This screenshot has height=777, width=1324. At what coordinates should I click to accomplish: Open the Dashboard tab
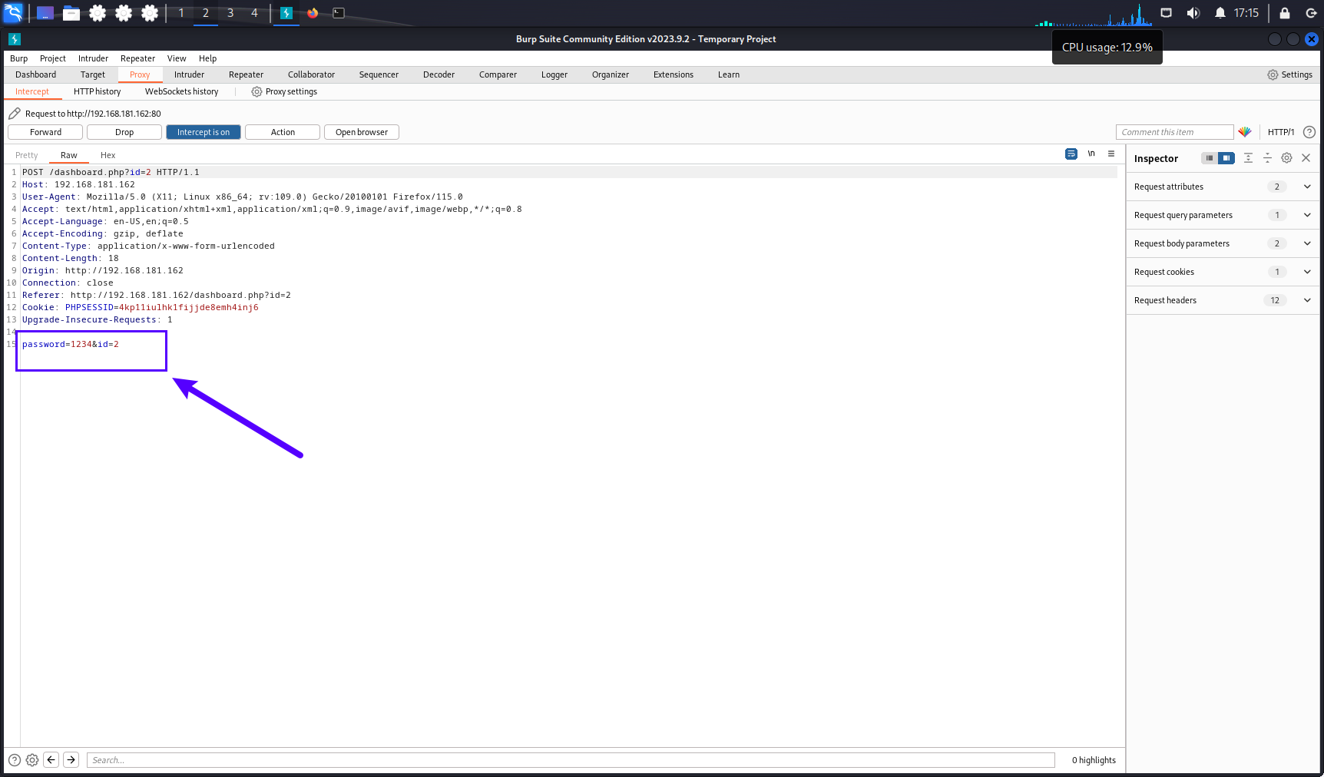[x=35, y=74]
